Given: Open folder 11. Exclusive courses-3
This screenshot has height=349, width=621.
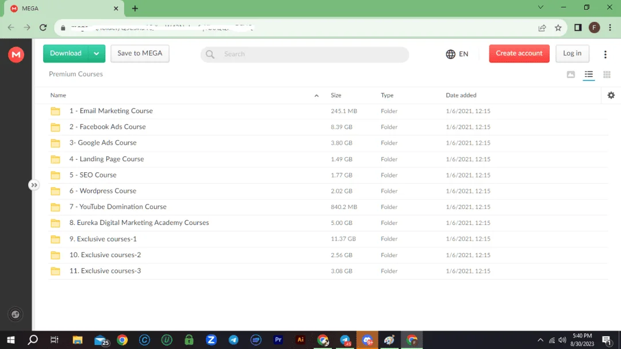Looking at the screenshot, I should click(x=105, y=271).
